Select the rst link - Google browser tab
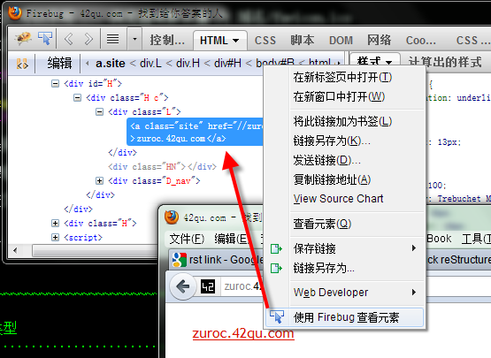Image resolution: width=491 pixels, height=358 pixels. (x=217, y=259)
